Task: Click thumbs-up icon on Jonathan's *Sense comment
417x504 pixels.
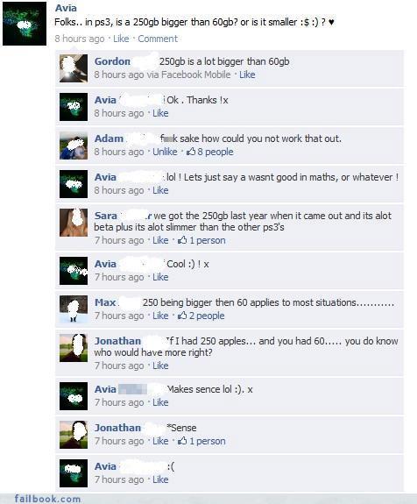Action: pos(182,441)
